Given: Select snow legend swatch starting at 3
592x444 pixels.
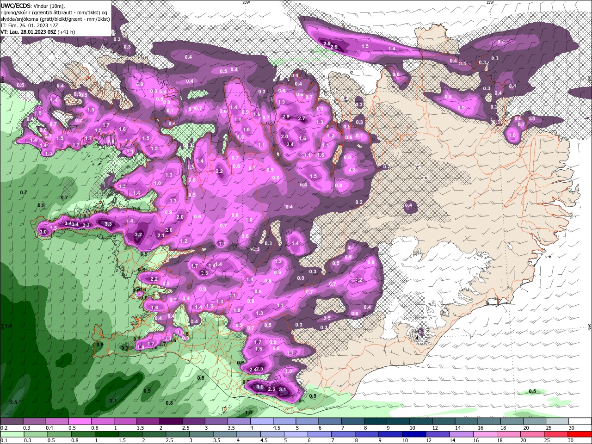Looking at the screenshot, I should 216,421.
